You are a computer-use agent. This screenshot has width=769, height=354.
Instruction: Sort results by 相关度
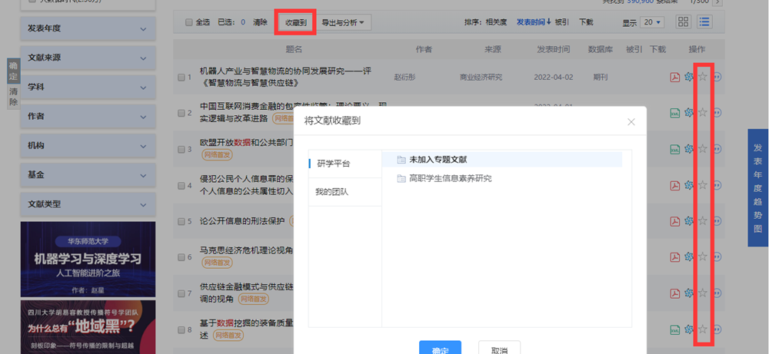496,22
